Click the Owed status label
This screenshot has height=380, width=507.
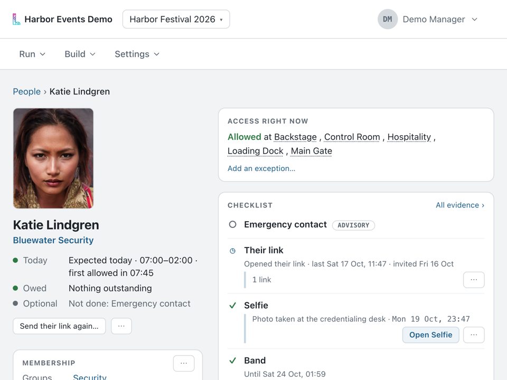point(35,288)
